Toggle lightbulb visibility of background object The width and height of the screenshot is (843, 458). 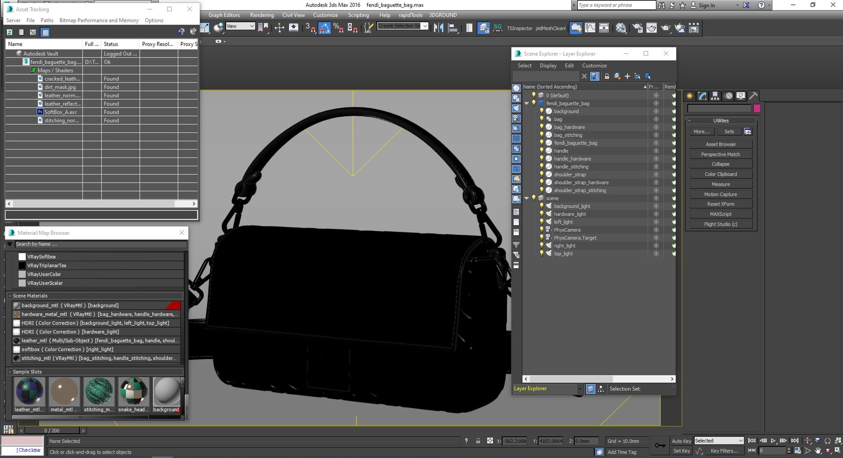(x=542, y=111)
